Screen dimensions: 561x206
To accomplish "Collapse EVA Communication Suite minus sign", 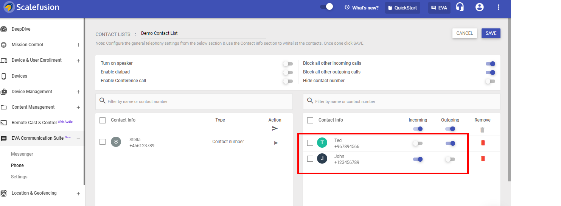I will point(78,139).
